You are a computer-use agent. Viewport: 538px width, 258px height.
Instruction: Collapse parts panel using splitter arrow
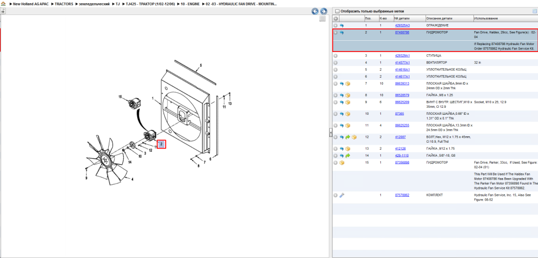point(330,132)
